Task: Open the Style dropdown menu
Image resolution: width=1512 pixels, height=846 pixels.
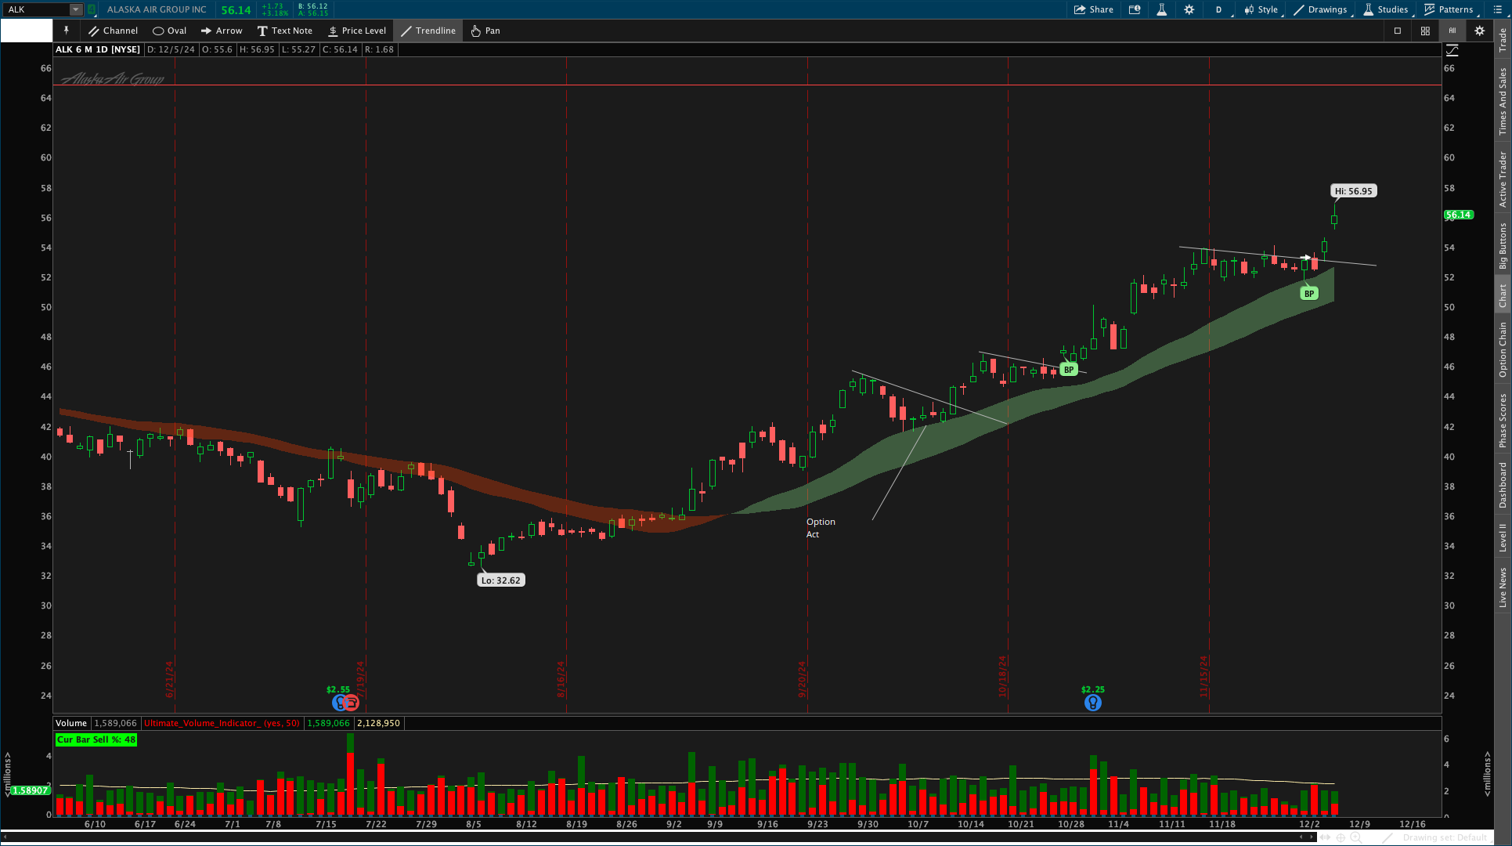Action: [1261, 9]
